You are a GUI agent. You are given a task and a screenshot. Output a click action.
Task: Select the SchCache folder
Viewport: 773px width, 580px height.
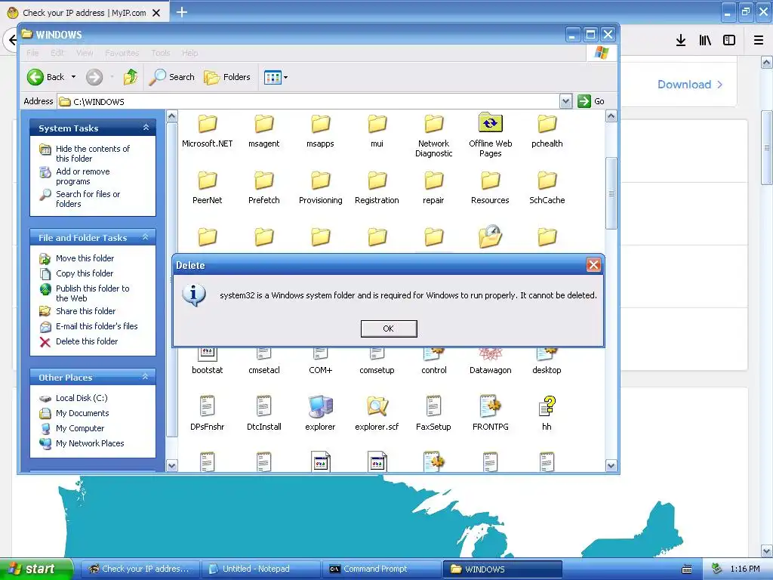click(x=547, y=187)
